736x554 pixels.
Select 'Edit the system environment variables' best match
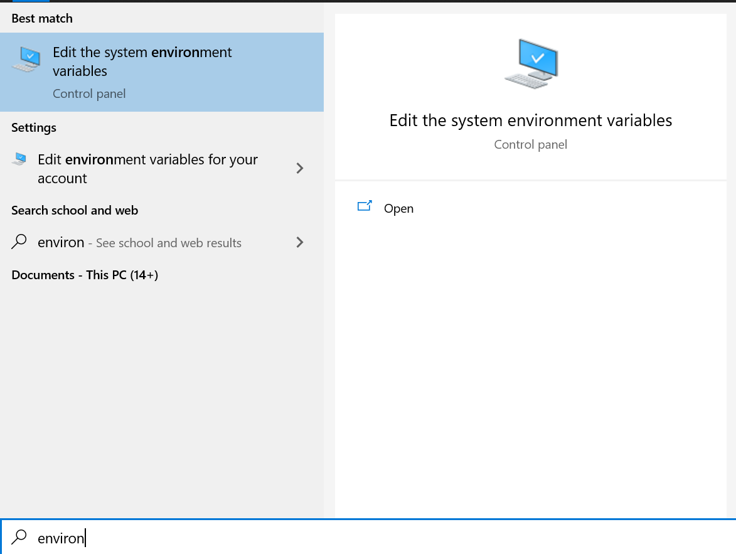[142, 61]
